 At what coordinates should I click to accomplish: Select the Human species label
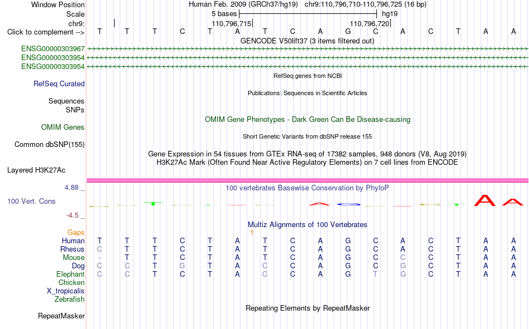pos(73,241)
